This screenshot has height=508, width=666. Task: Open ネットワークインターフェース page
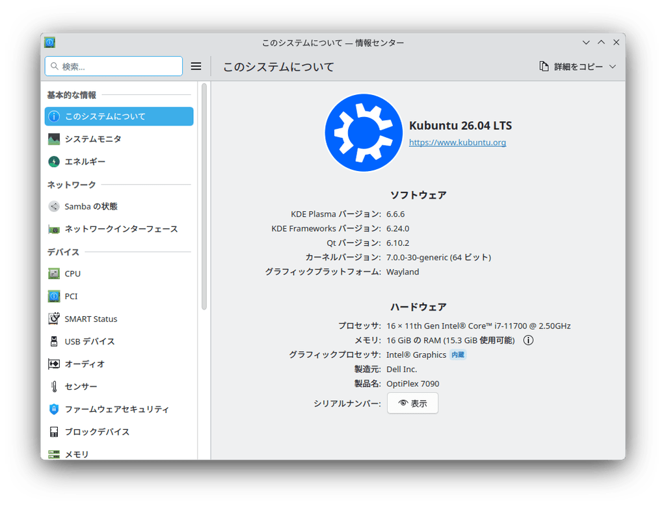pos(119,229)
